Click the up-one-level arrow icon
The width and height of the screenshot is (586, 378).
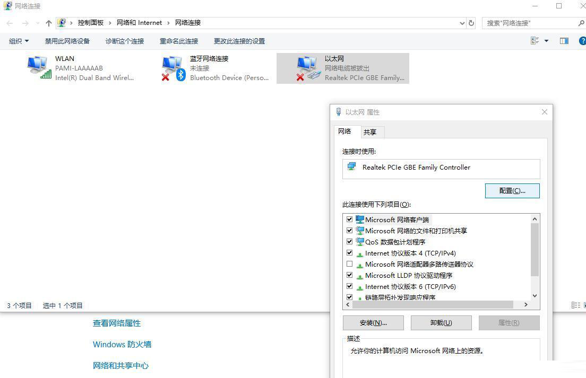point(48,23)
